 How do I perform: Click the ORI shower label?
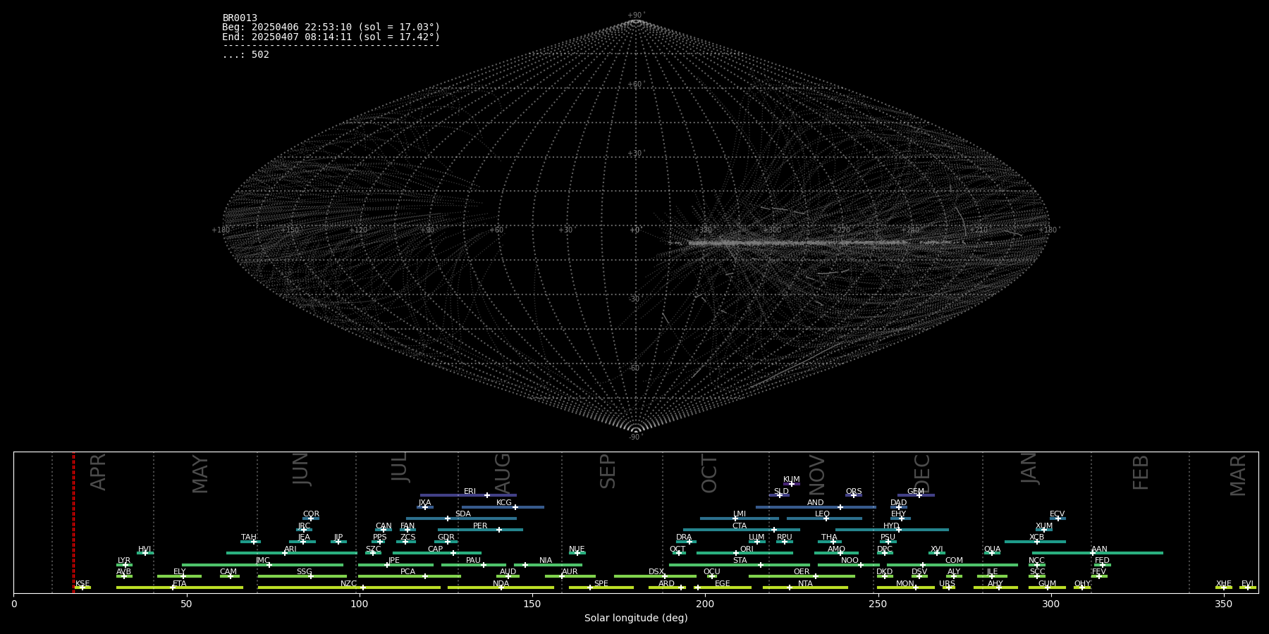click(x=747, y=549)
